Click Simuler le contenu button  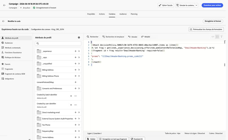(185, 5)
